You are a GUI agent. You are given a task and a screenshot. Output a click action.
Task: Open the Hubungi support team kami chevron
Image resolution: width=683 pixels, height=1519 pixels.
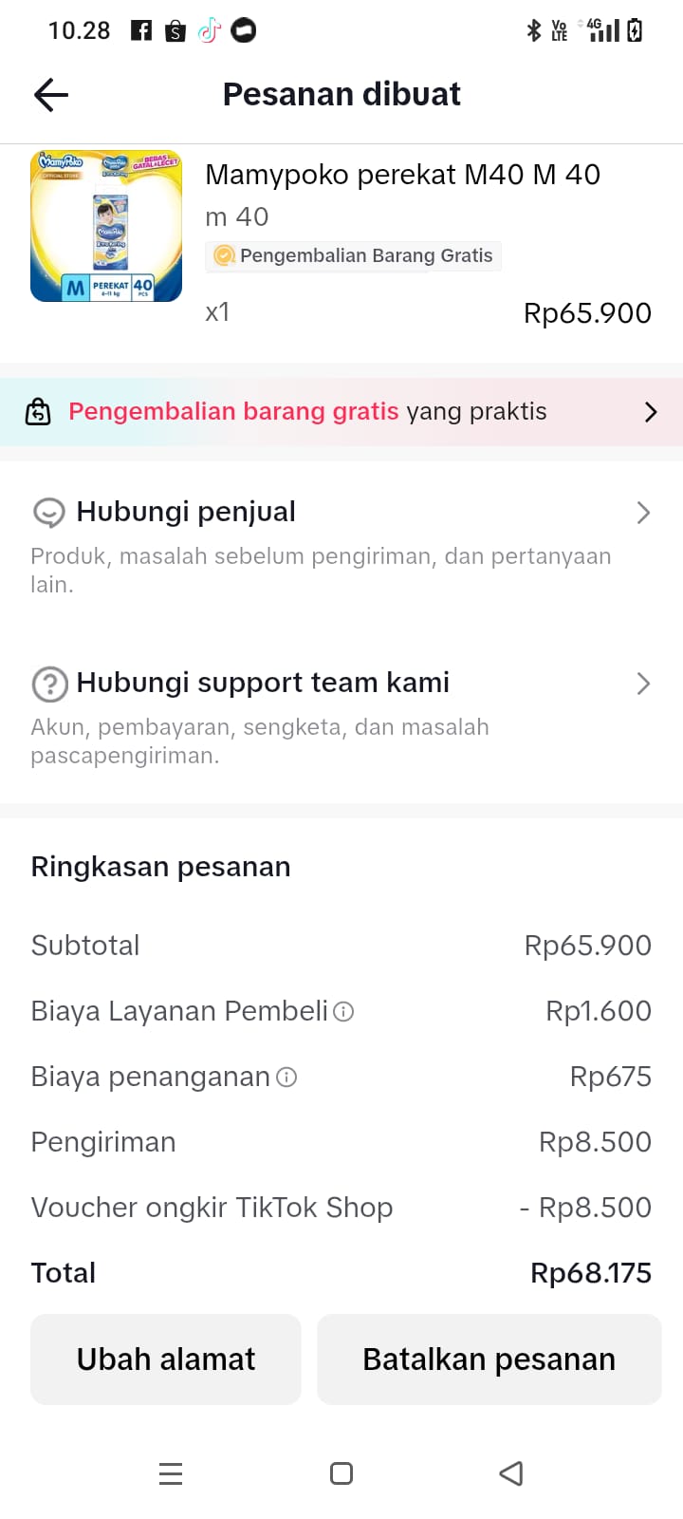click(643, 684)
